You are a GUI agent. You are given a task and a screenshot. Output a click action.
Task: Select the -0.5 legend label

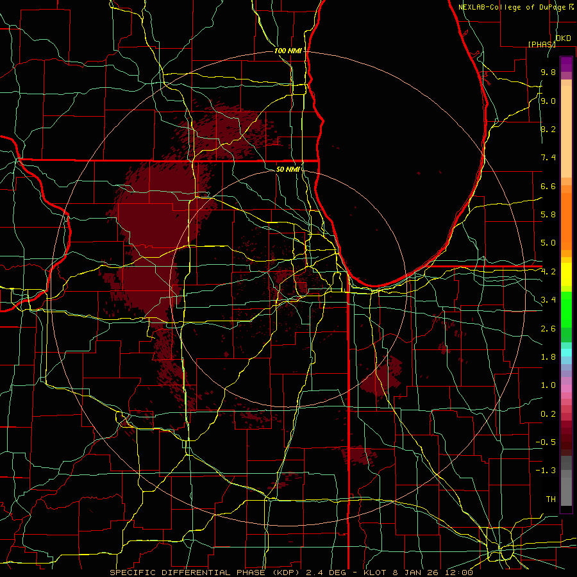546,442
